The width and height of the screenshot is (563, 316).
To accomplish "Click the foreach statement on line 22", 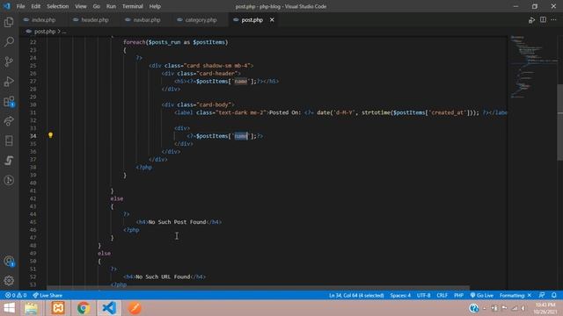I will (176, 42).
